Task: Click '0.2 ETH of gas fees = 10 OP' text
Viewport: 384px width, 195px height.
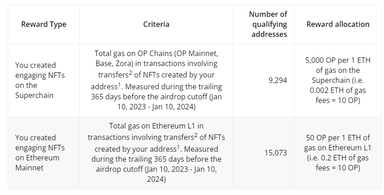Action: pos(338,163)
